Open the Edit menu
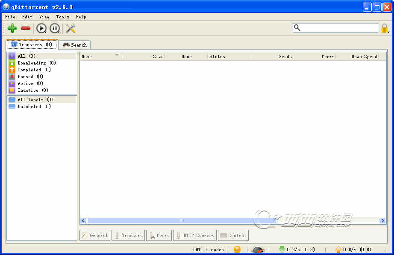 [x=27, y=17]
